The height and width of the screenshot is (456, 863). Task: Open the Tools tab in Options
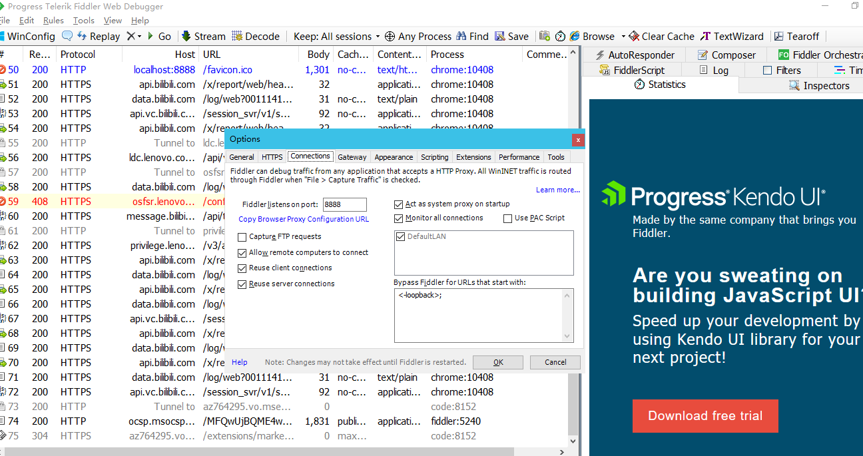pos(556,157)
